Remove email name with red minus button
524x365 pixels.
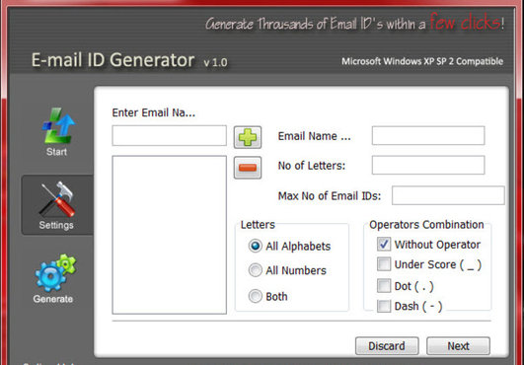[248, 168]
